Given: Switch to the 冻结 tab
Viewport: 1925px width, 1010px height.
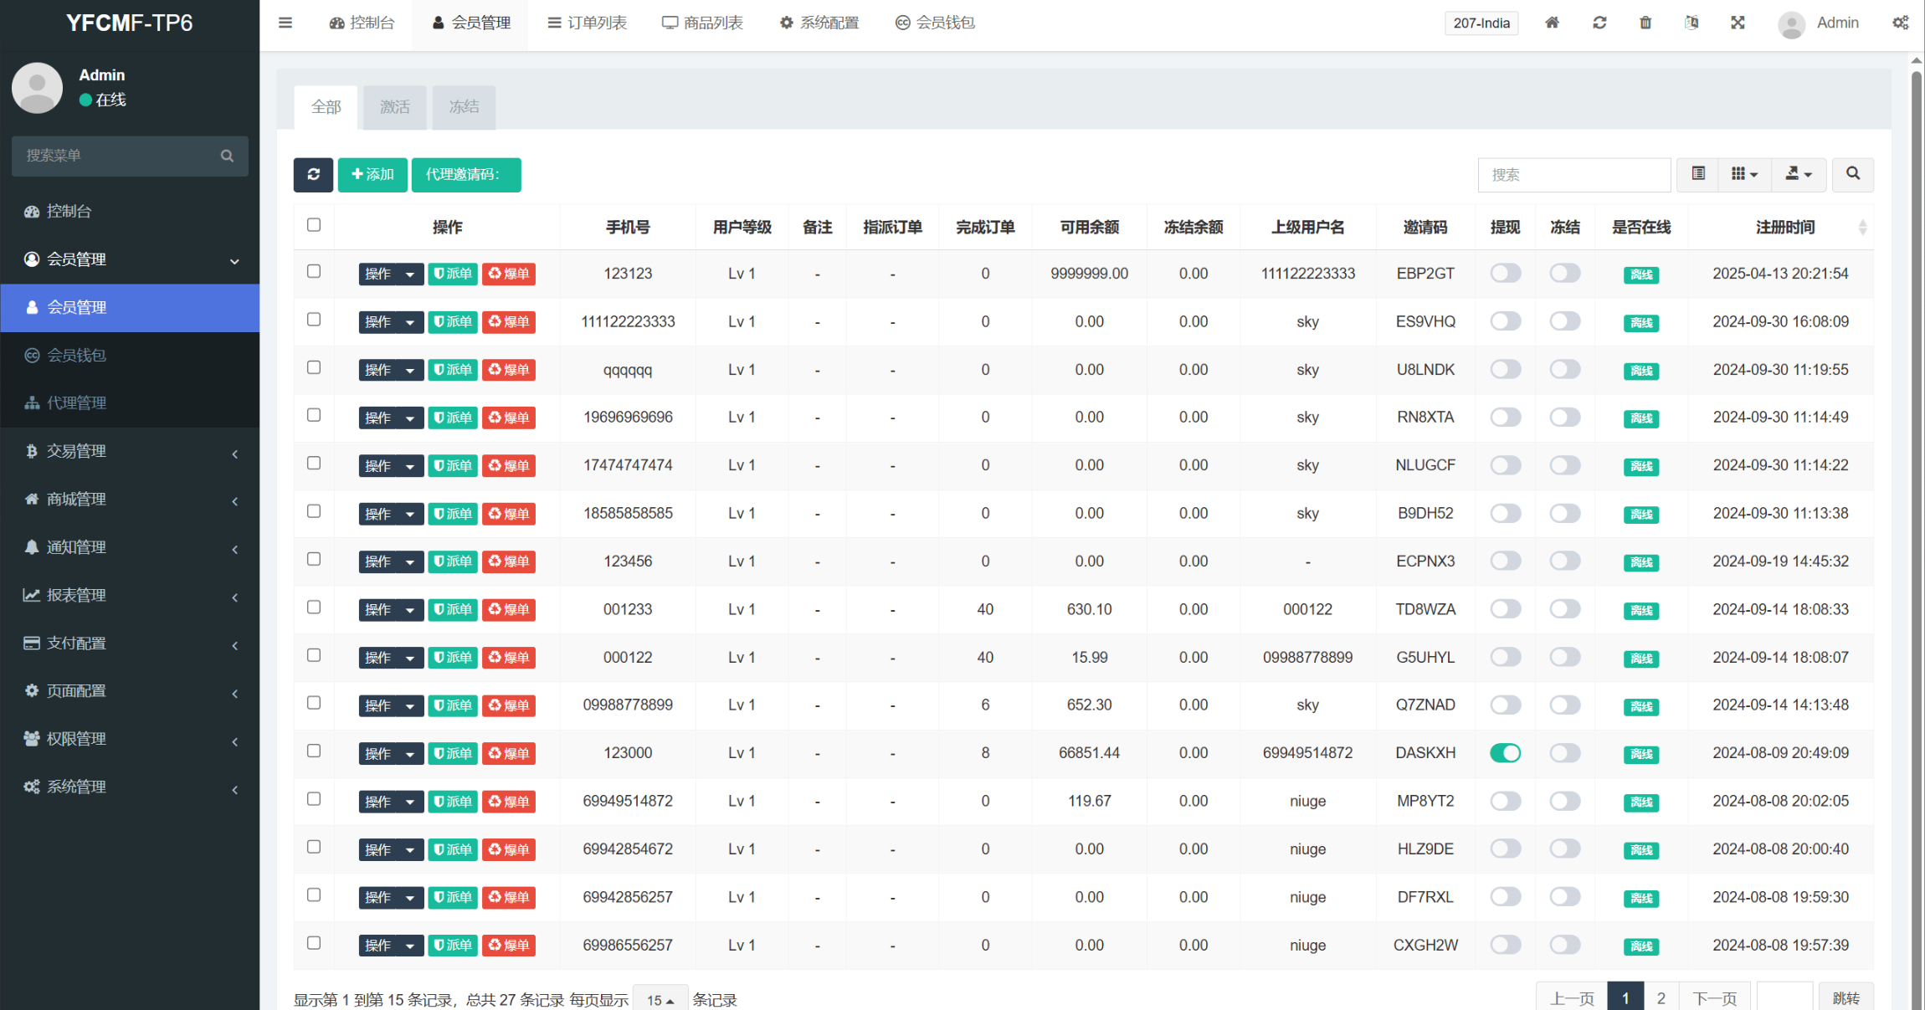Looking at the screenshot, I should (x=464, y=107).
